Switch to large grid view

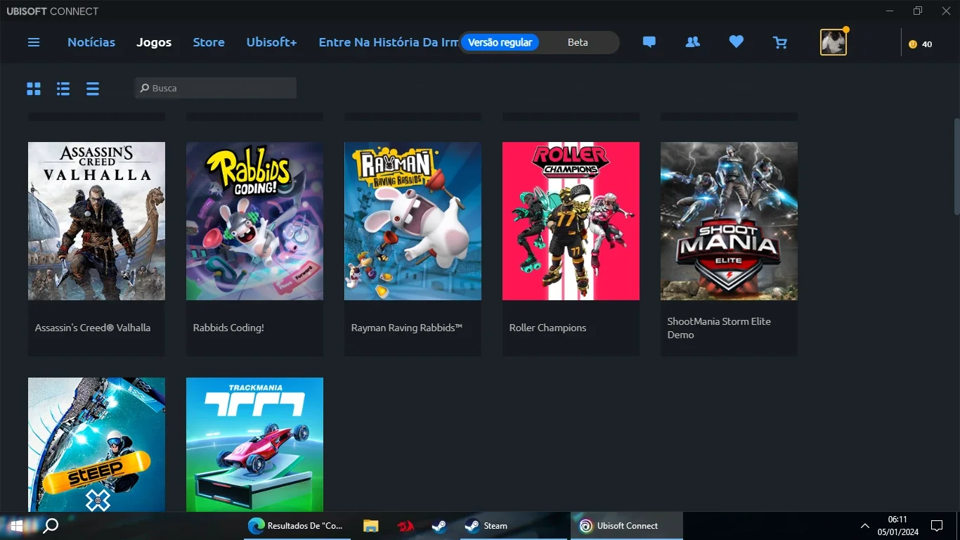coord(34,89)
